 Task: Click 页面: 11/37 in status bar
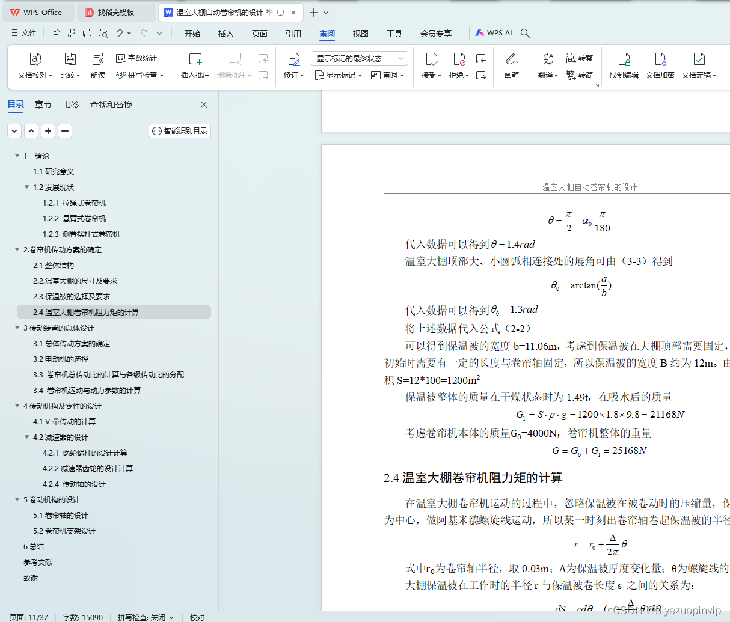click(x=29, y=617)
